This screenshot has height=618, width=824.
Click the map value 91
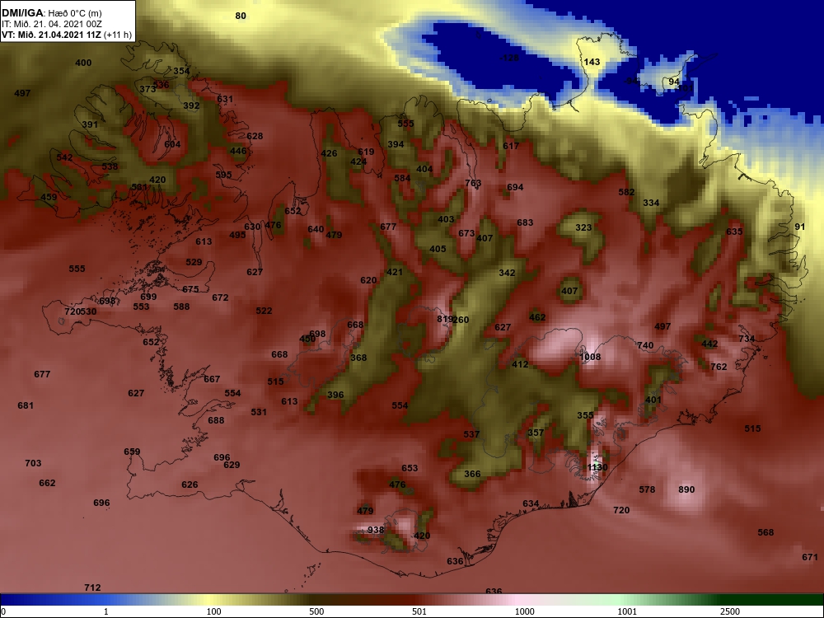799,227
